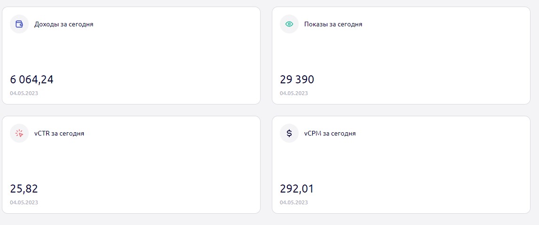Click the income value 6 064,24
Screen dimensions: 539x225
coord(32,80)
